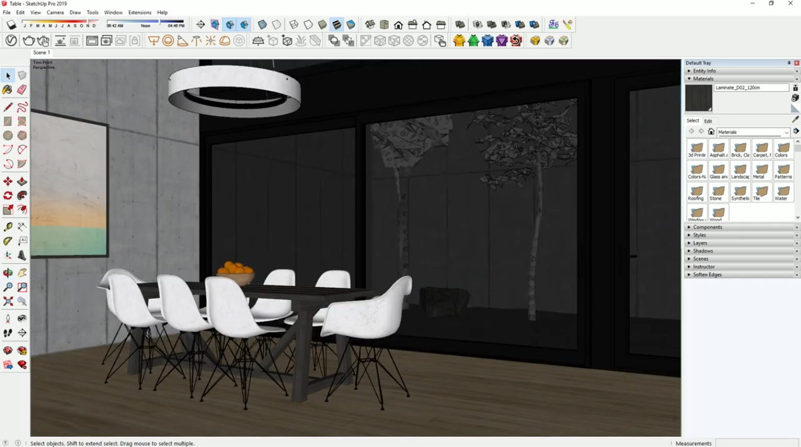Image resolution: width=801 pixels, height=447 pixels.
Task: Open the Extensions menu
Action: [139, 12]
